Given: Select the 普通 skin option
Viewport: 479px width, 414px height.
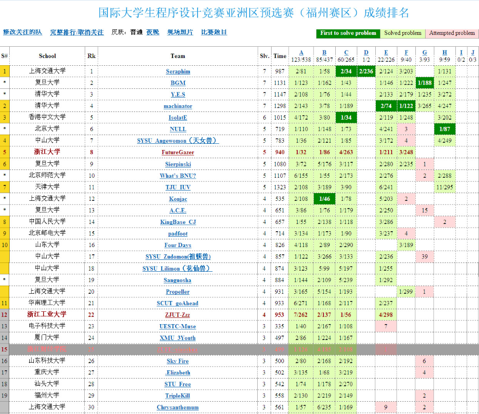Looking at the screenshot, I should (x=137, y=32).
